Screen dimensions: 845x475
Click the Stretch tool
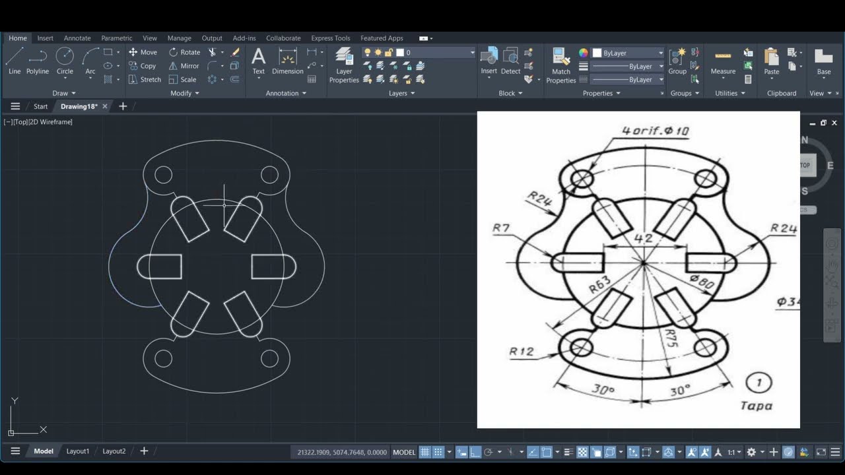145,79
